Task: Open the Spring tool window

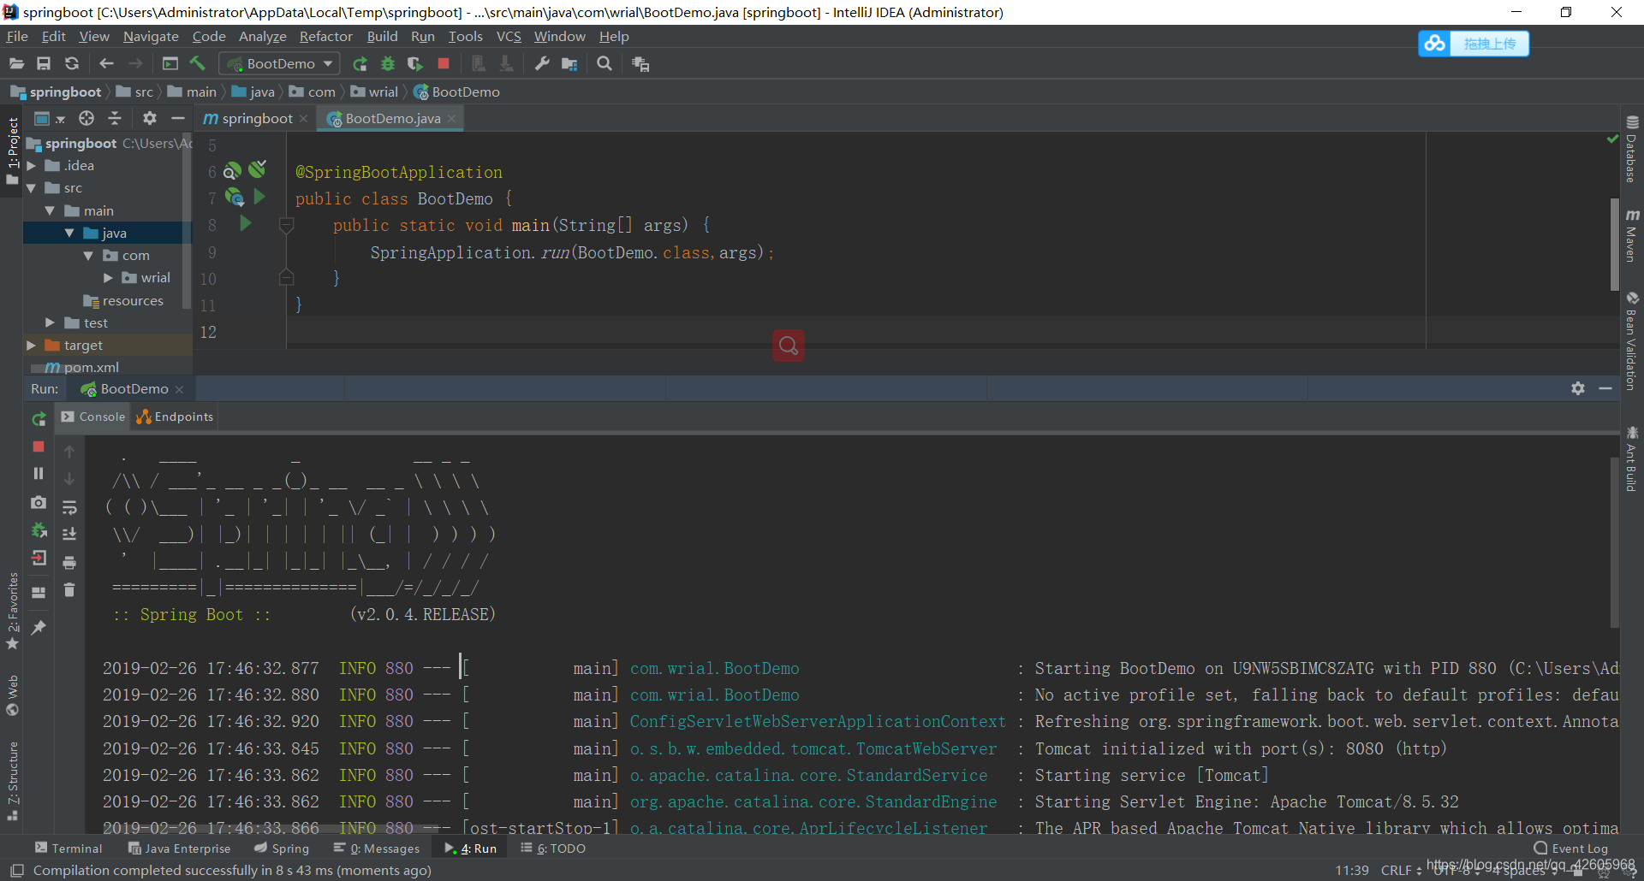Action: click(x=282, y=848)
